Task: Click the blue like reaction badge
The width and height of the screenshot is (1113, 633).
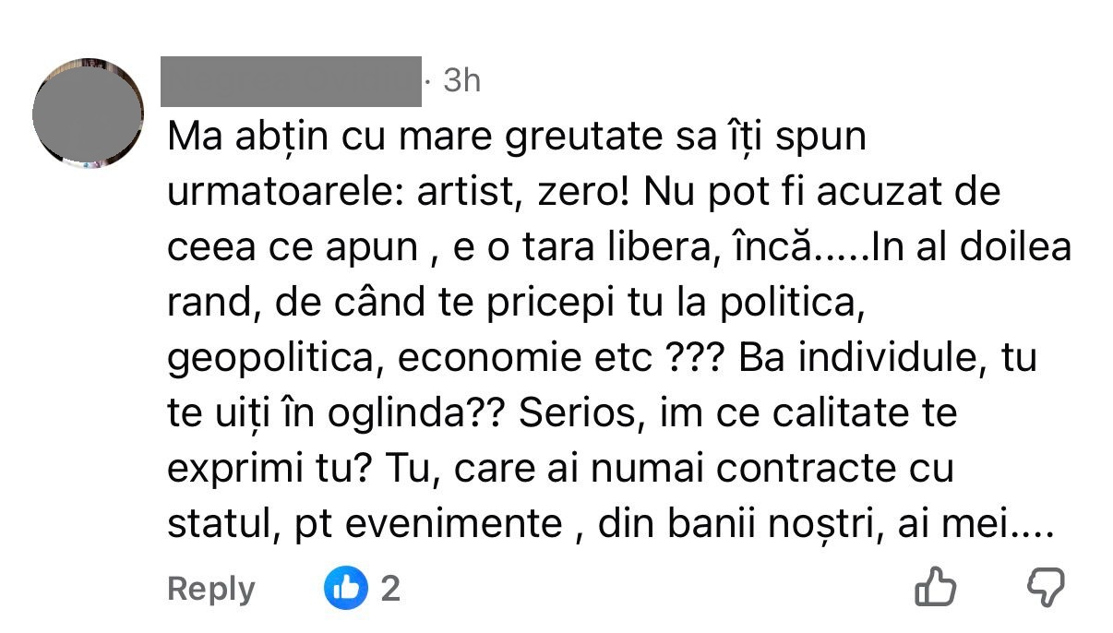Action: click(x=345, y=588)
